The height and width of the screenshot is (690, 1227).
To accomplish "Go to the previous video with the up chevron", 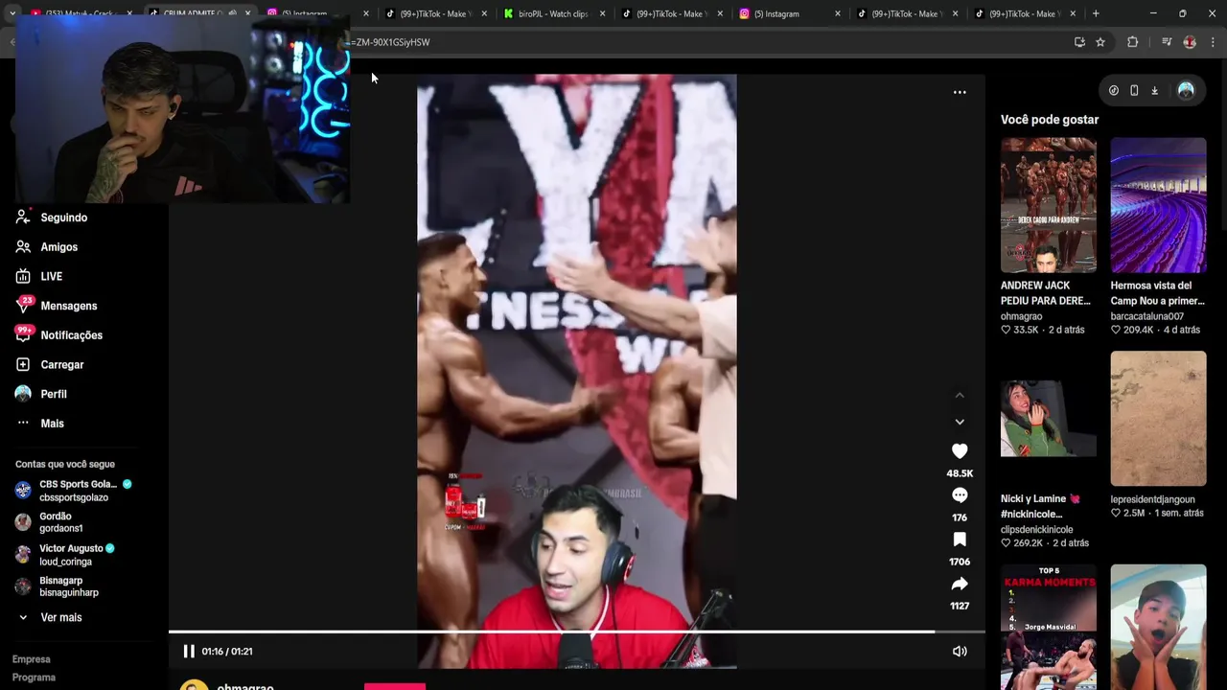I will tap(960, 395).
